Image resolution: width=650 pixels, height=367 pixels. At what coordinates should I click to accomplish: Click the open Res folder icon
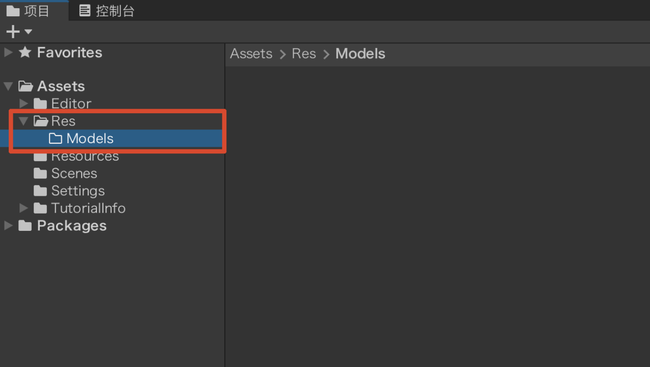(x=41, y=121)
